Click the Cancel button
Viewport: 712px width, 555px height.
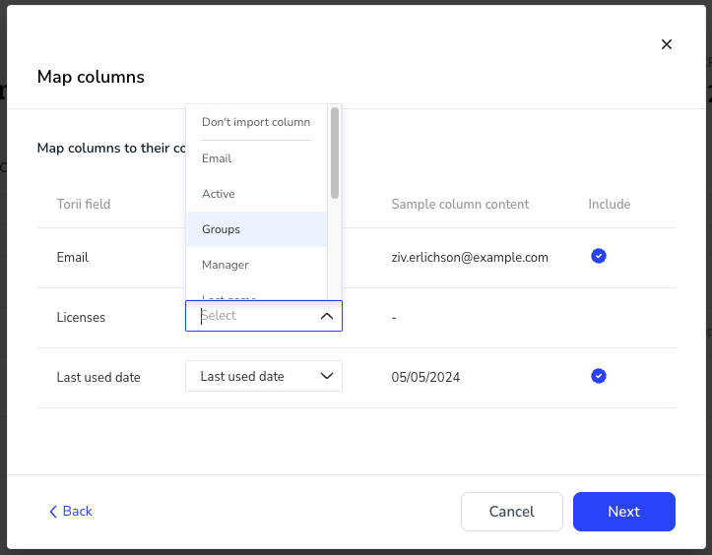pyautogui.click(x=512, y=512)
